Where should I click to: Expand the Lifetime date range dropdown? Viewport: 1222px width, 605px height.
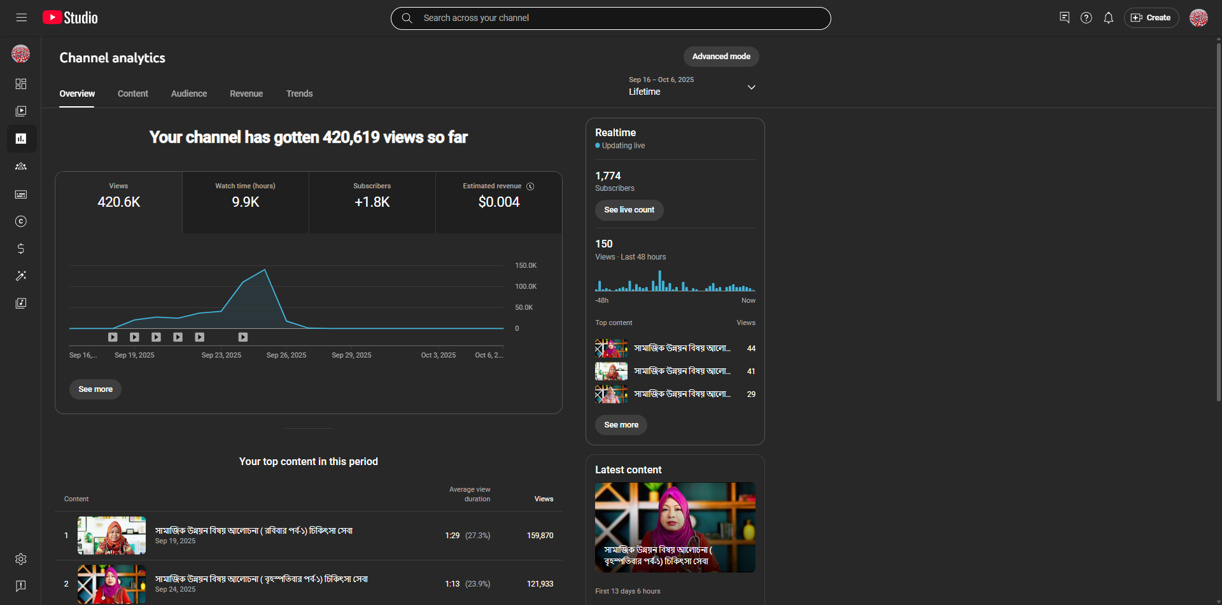(692, 87)
